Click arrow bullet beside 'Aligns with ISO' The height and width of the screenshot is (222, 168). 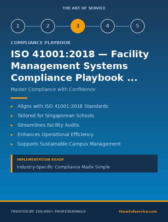tap(12, 106)
